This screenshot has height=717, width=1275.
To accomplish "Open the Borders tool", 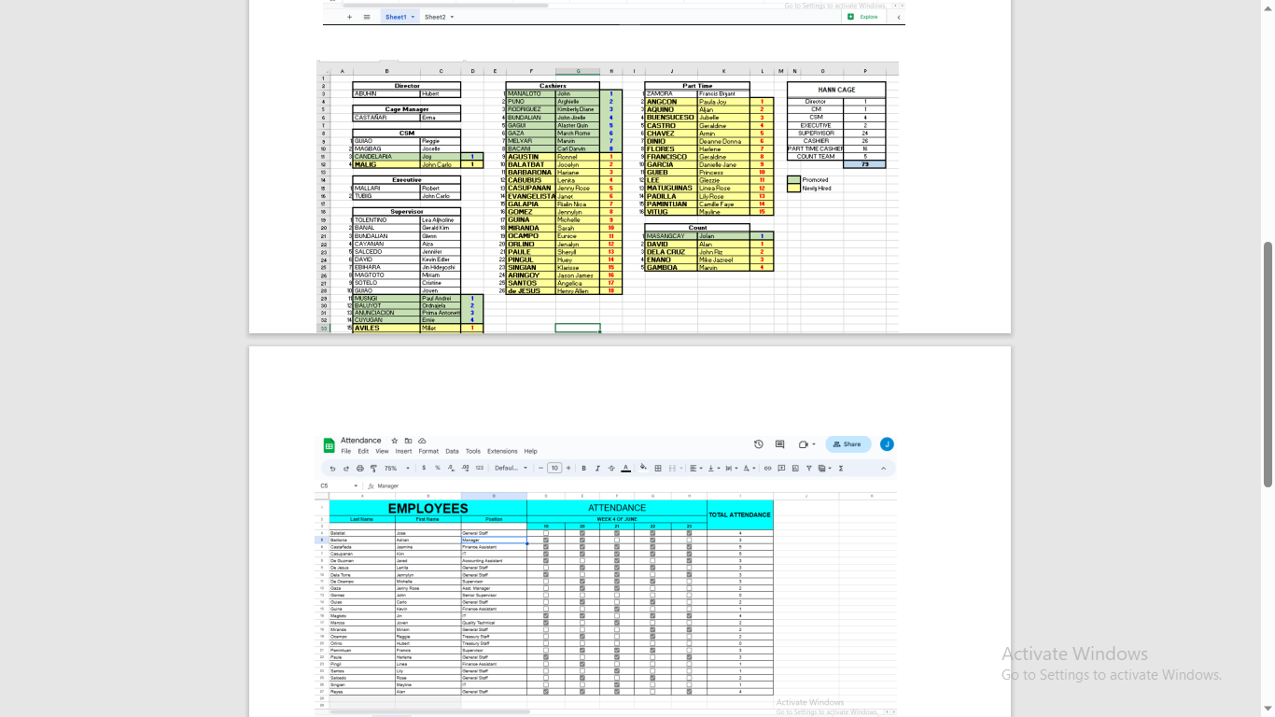I will click(658, 469).
